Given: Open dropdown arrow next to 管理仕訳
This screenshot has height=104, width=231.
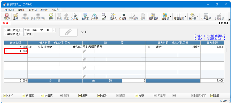Looking at the screenshot, I should (x=185, y=16).
